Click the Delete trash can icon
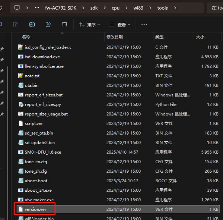Screen dimensions: 223x220 [x=65, y=25]
